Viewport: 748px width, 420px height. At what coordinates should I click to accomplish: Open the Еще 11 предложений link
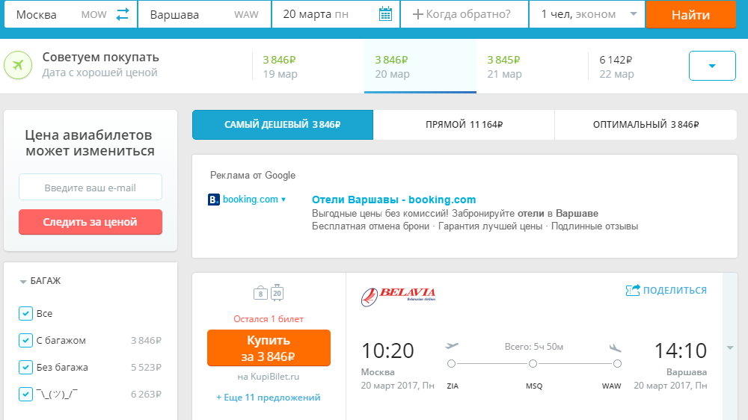click(x=268, y=397)
